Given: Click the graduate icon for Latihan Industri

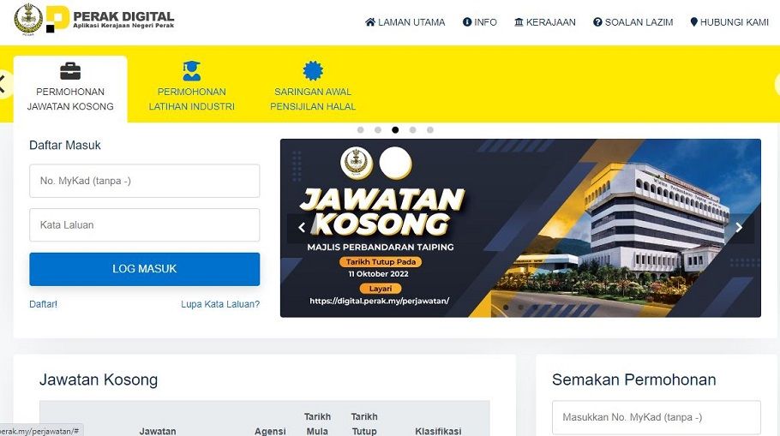Looking at the screenshot, I should tap(191, 71).
